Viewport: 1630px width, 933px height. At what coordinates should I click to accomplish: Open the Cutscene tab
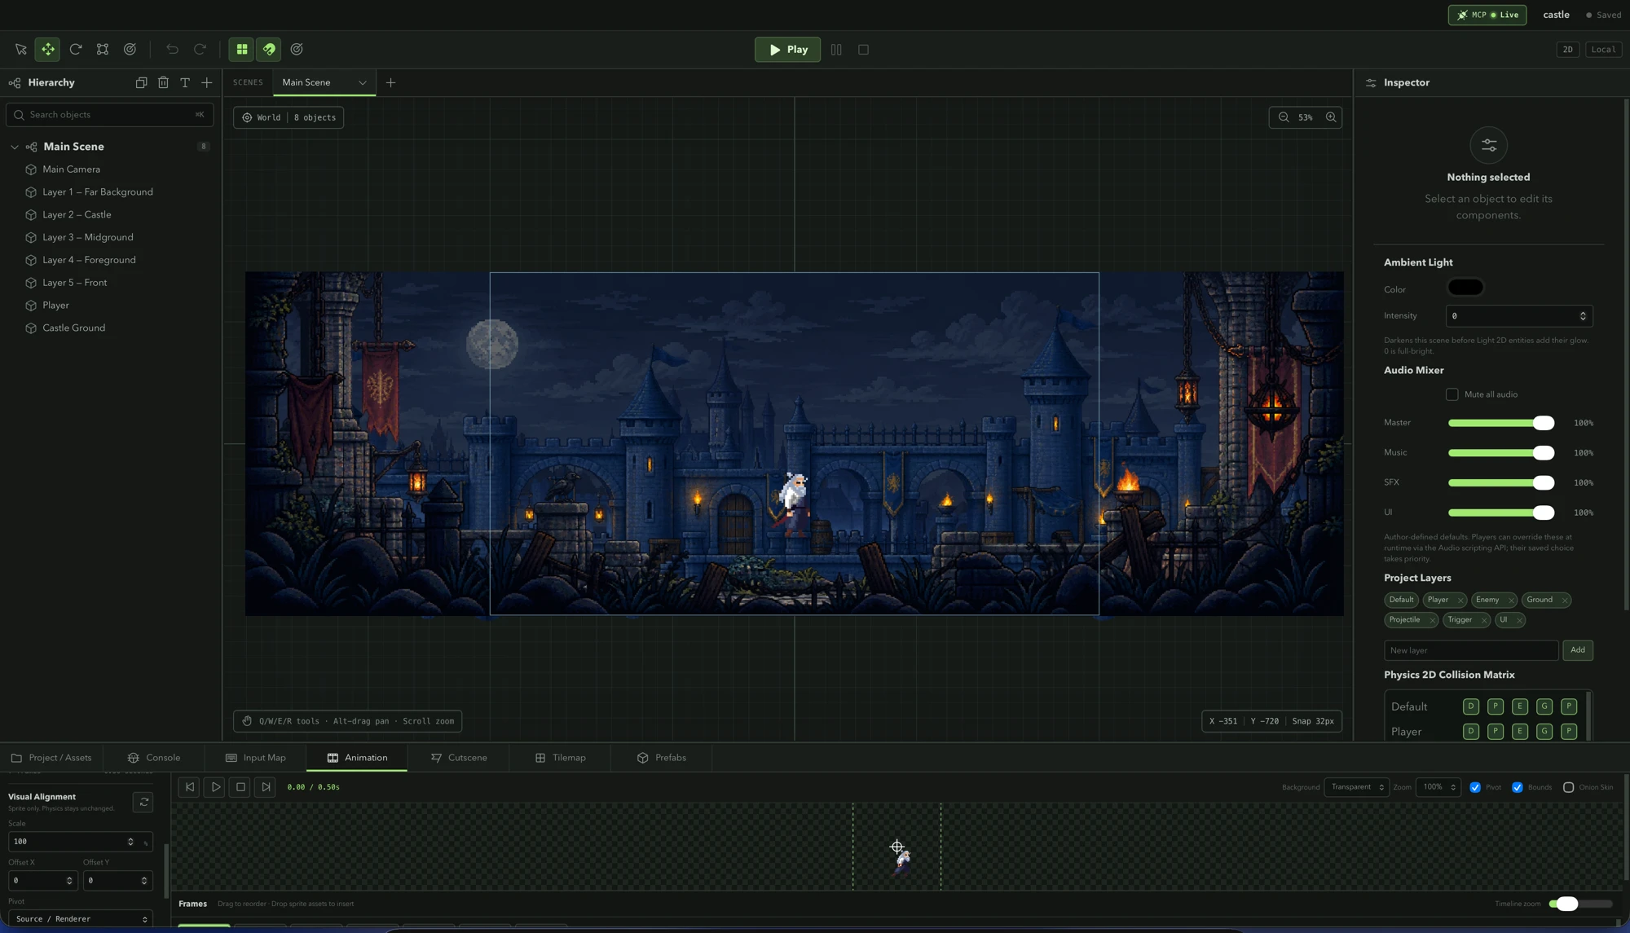pyautogui.click(x=459, y=758)
